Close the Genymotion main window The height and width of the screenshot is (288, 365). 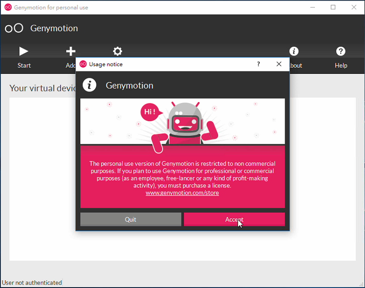tap(354, 7)
